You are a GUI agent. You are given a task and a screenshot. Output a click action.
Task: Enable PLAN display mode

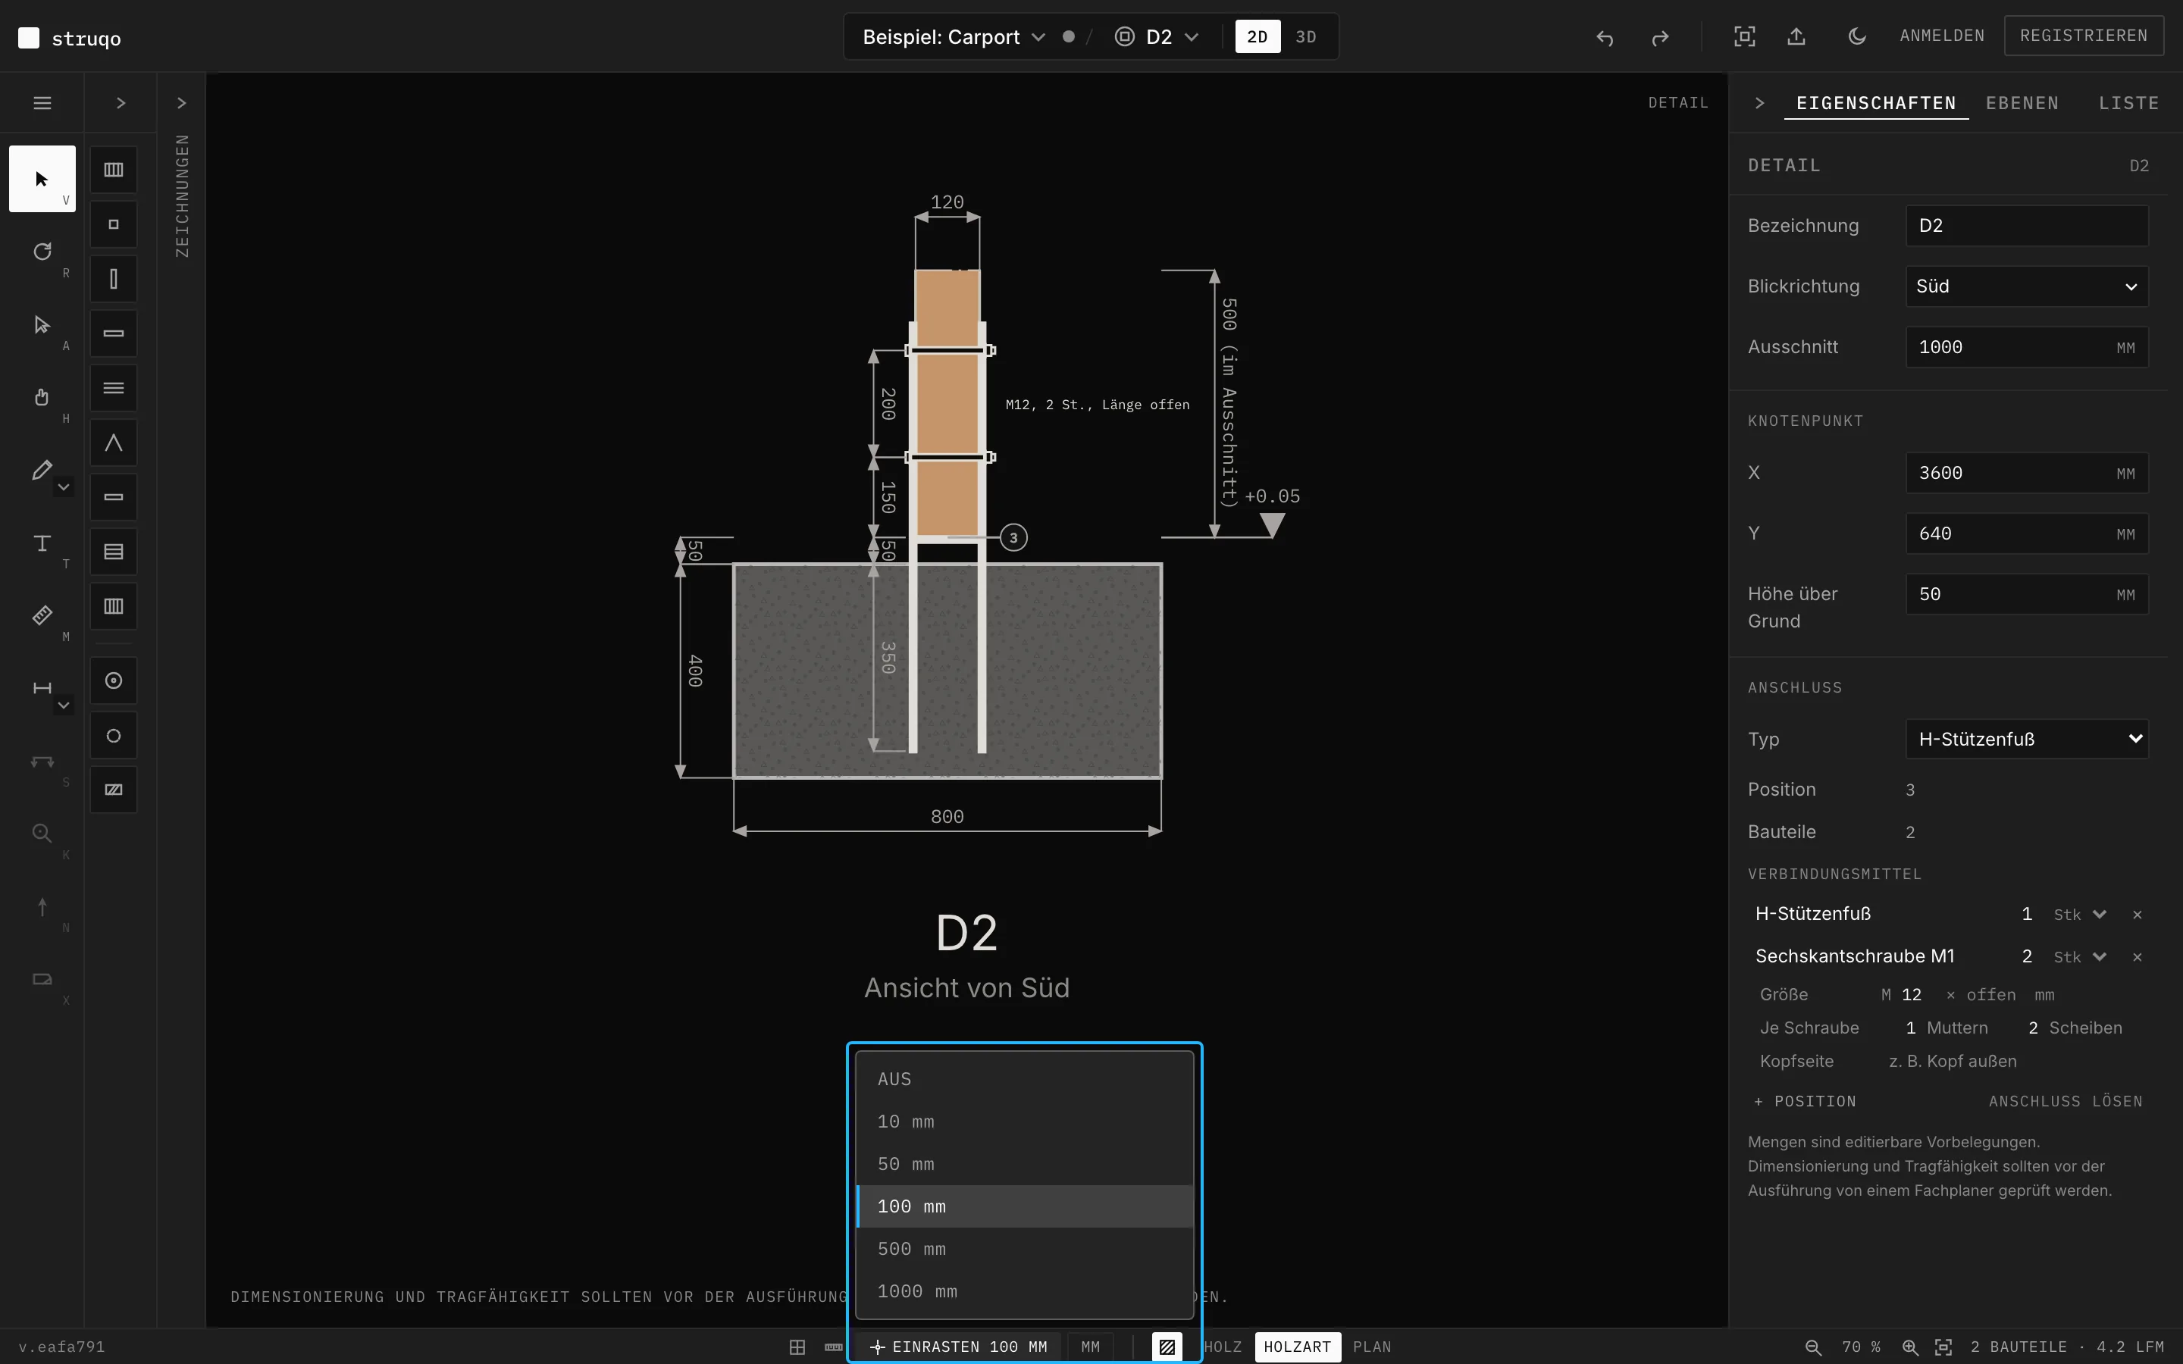[x=1372, y=1347]
